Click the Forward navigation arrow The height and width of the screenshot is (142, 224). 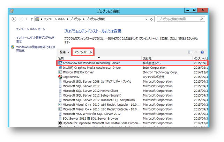21,19
